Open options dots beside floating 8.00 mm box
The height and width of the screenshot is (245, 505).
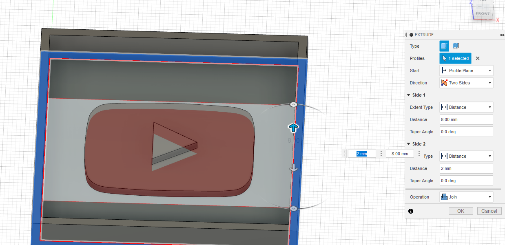point(419,154)
